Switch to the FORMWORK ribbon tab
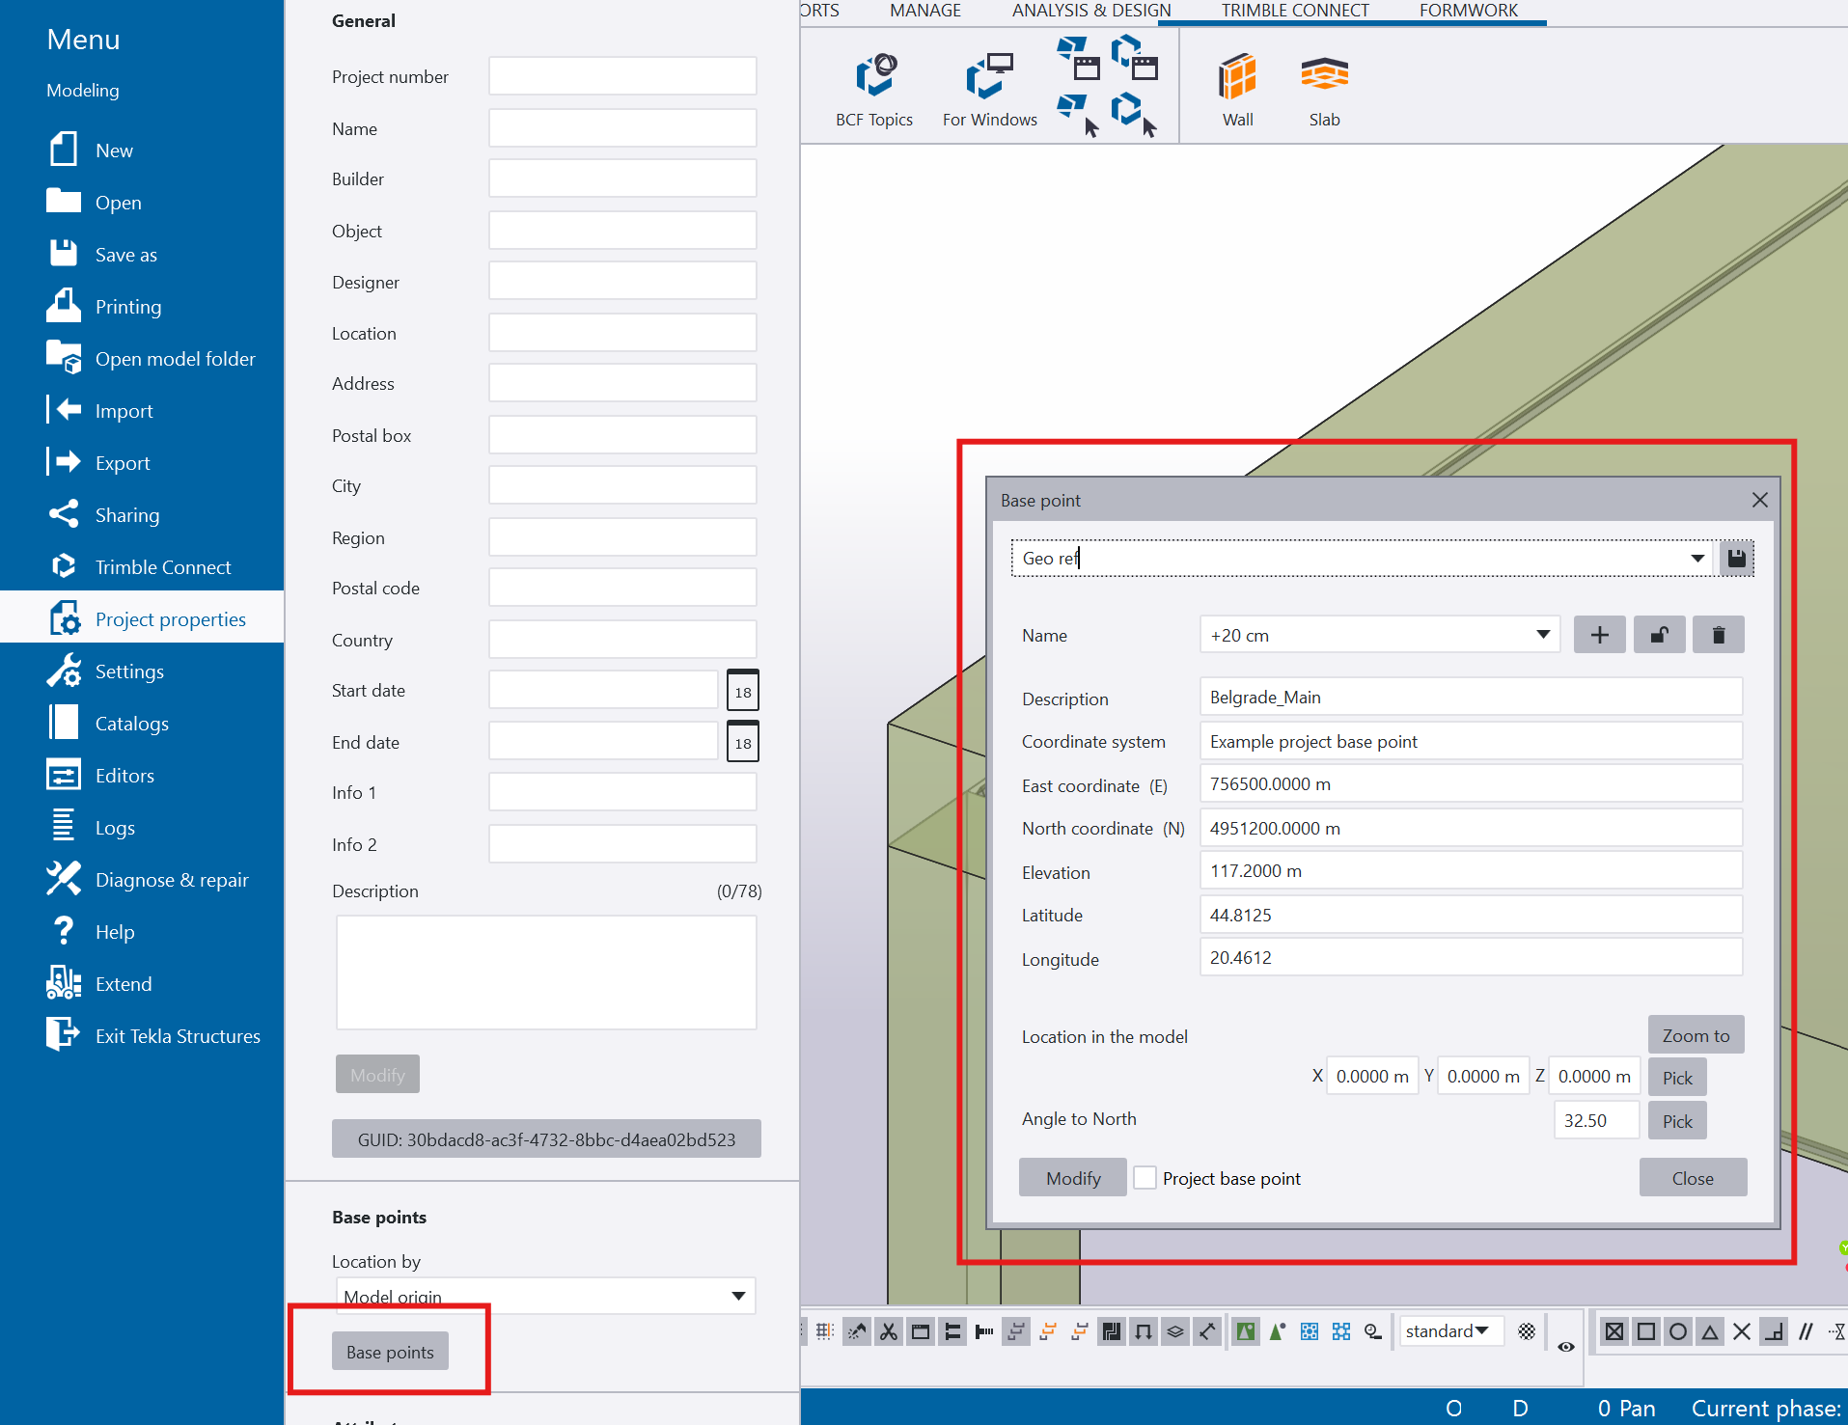 [1468, 11]
